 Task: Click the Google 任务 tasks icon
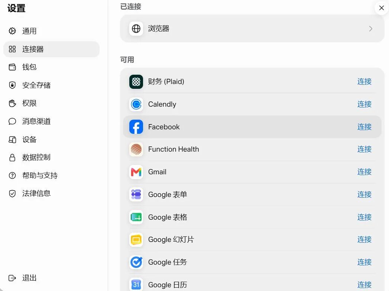coord(136,262)
